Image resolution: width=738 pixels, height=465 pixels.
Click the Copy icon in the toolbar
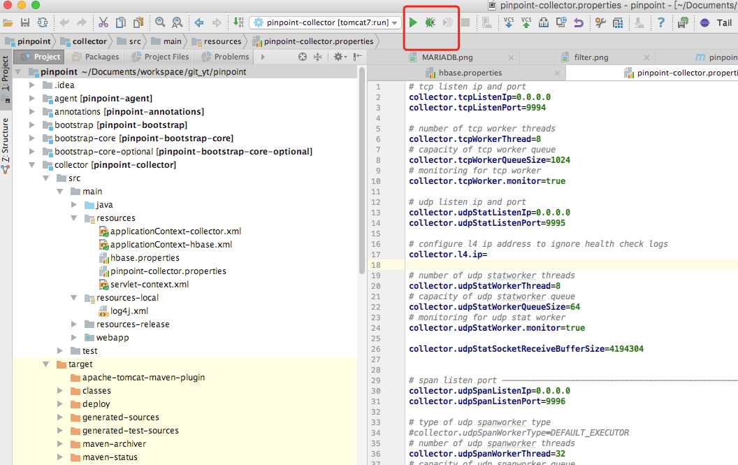coord(120,22)
